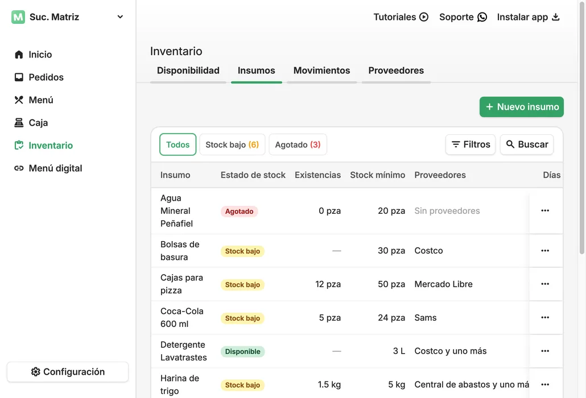Viewport: 586px width, 398px height.
Task: Click the Estado de stock column header
Action: click(x=253, y=175)
